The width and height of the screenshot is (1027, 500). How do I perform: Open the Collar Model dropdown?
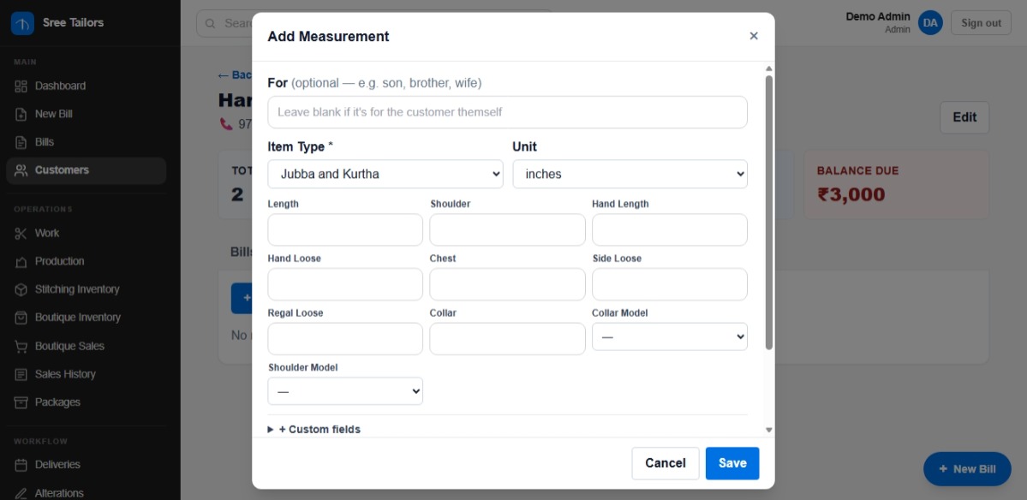tap(669, 336)
